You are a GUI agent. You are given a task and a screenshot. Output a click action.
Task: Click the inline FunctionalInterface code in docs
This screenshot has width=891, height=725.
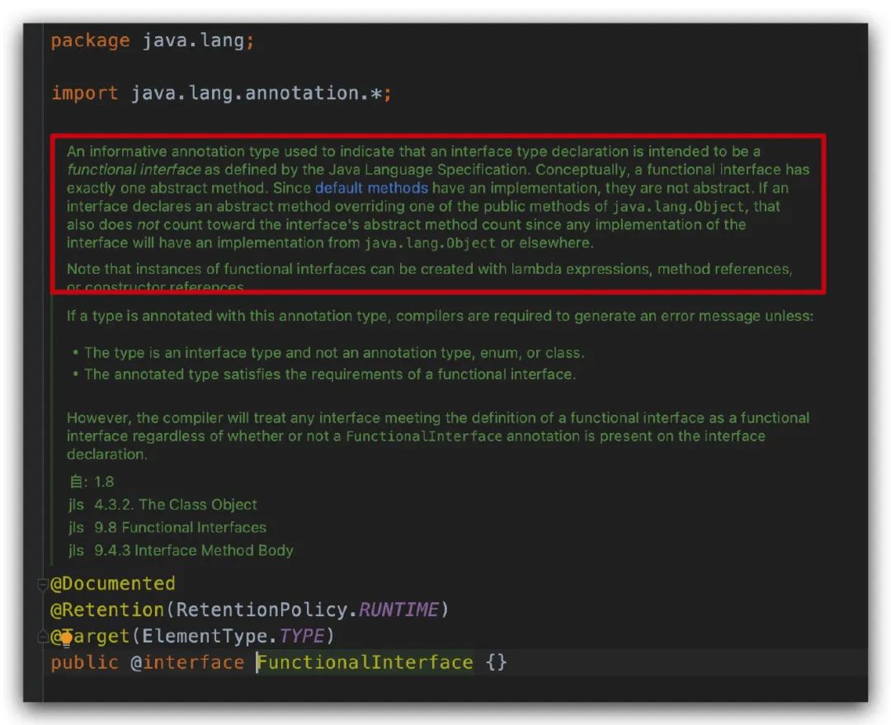click(423, 436)
